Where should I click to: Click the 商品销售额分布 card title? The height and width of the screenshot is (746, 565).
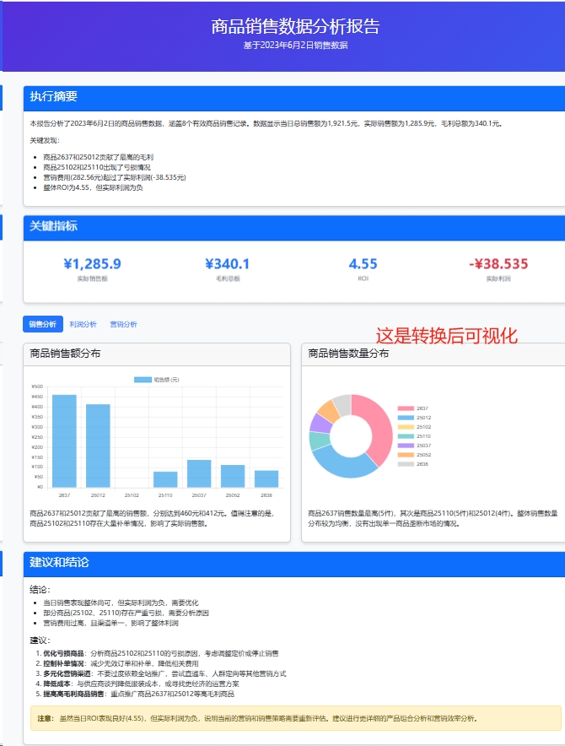[65, 354]
